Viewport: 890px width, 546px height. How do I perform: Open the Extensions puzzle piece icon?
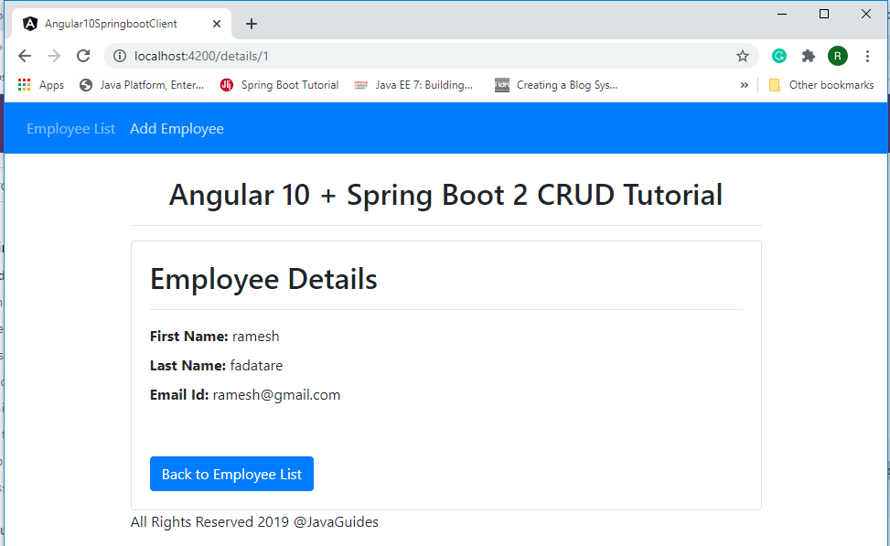(x=809, y=56)
